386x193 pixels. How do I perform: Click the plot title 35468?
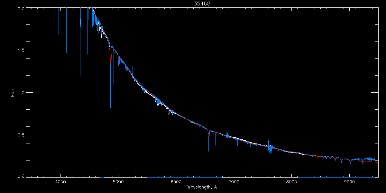pyautogui.click(x=202, y=4)
